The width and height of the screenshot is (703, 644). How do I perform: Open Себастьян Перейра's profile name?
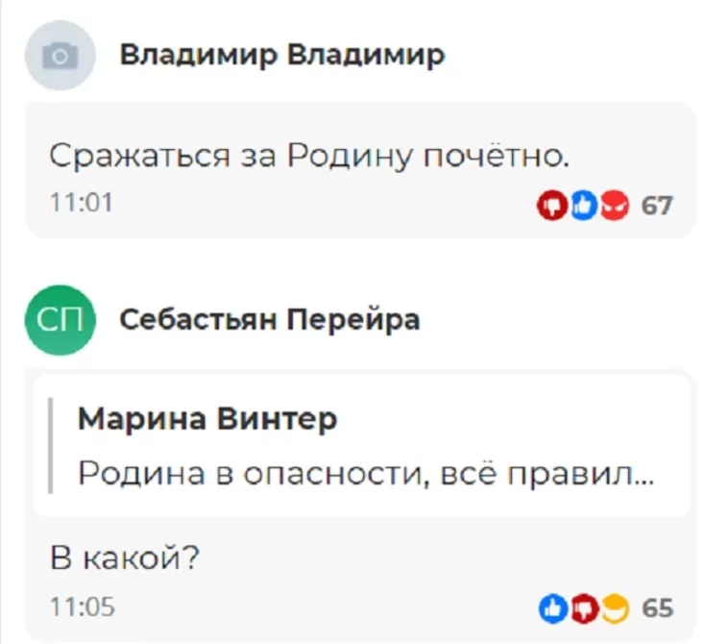[x=269, y=319]
